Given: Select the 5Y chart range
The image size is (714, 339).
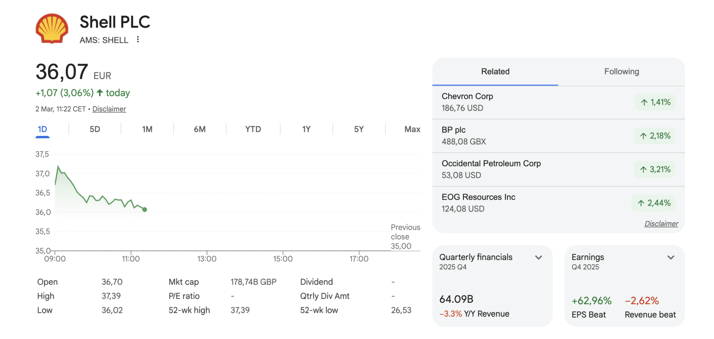Looking at the screenshot, I should point(358,129).
